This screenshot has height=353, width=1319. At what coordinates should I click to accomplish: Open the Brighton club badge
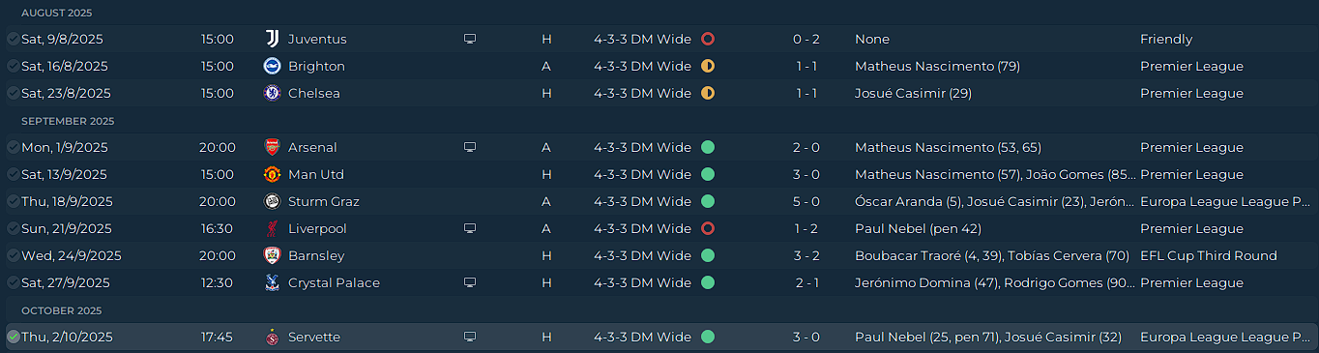[x=272, y=67]
